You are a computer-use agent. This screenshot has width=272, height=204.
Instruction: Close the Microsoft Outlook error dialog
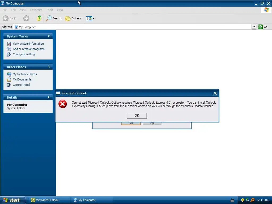pos(215,93)
